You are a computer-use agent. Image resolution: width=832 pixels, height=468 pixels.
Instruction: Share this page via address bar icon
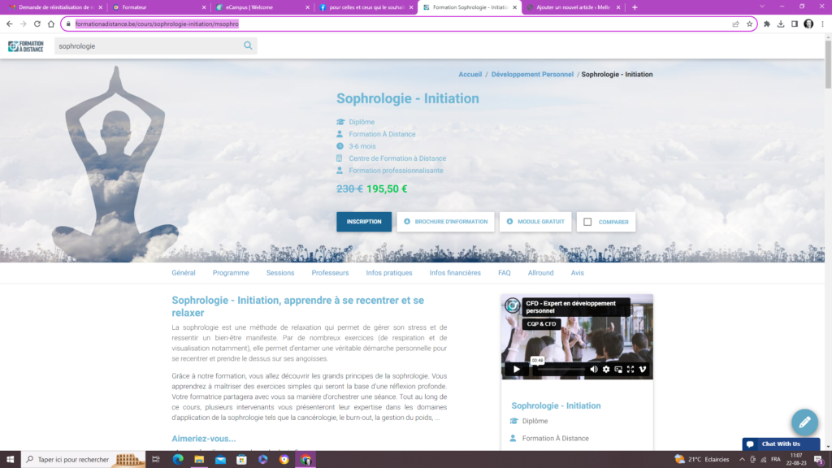click(x=735, y=24)
